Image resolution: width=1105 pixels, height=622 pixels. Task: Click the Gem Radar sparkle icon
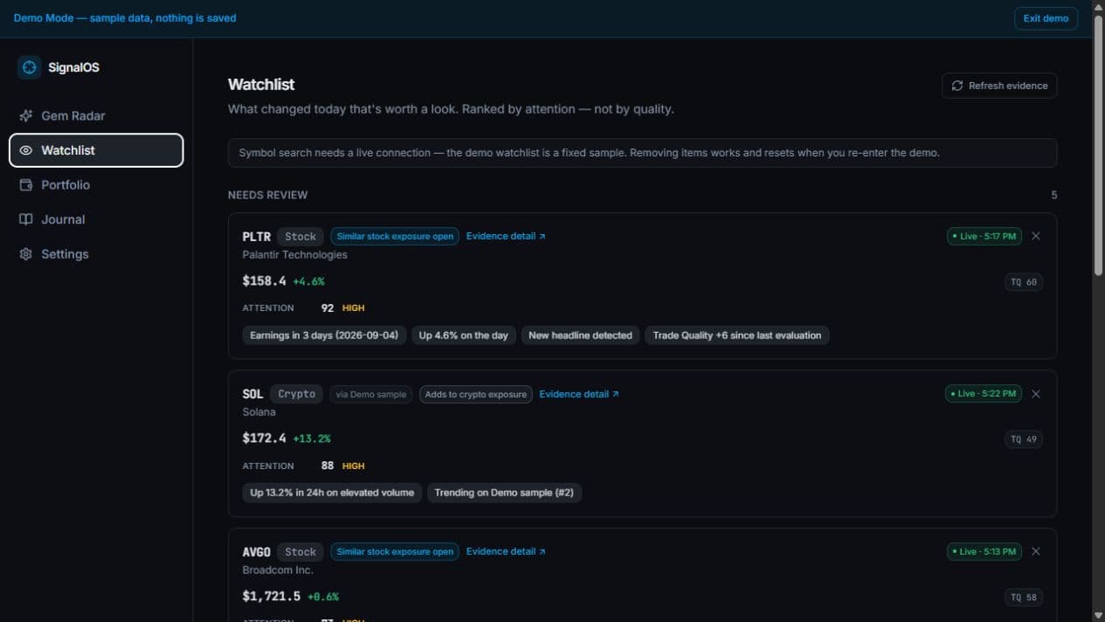coord(26,115)
